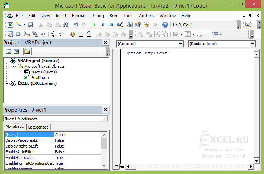Open the Debug menu
This screenshot has width=264, height=174.
[x=97, y=16]
